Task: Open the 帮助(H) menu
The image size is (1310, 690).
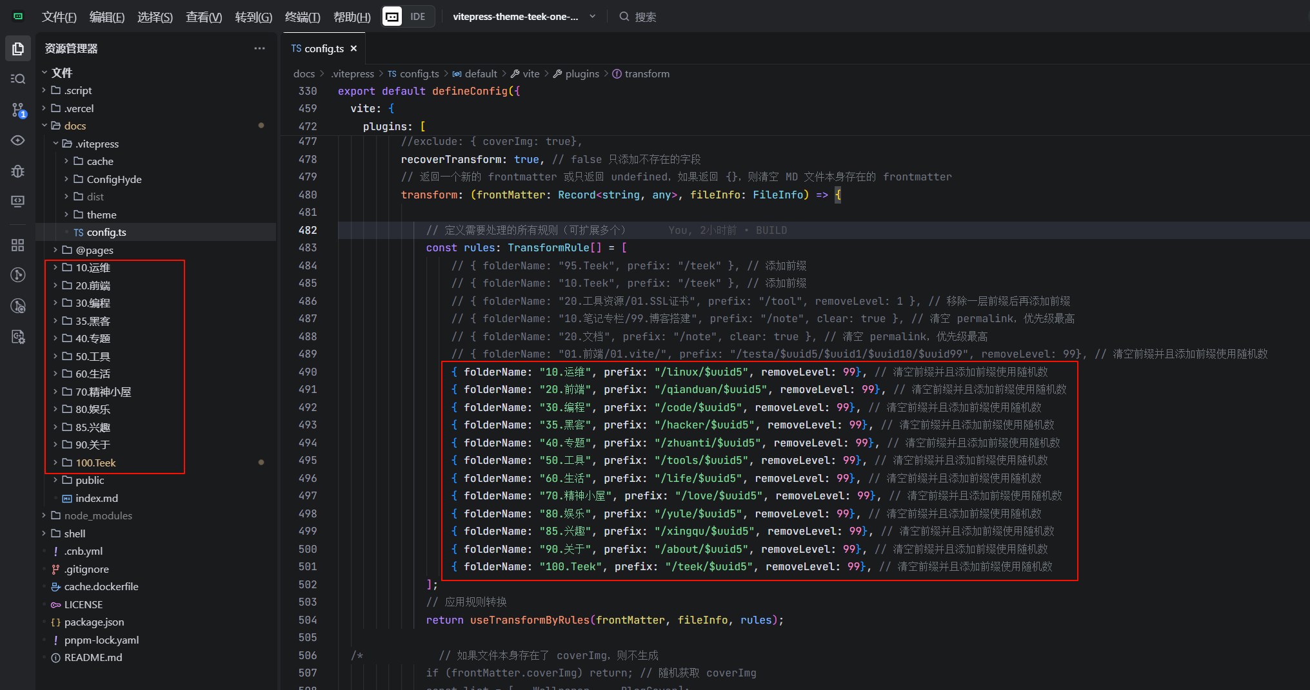Action: click(352, 17)
